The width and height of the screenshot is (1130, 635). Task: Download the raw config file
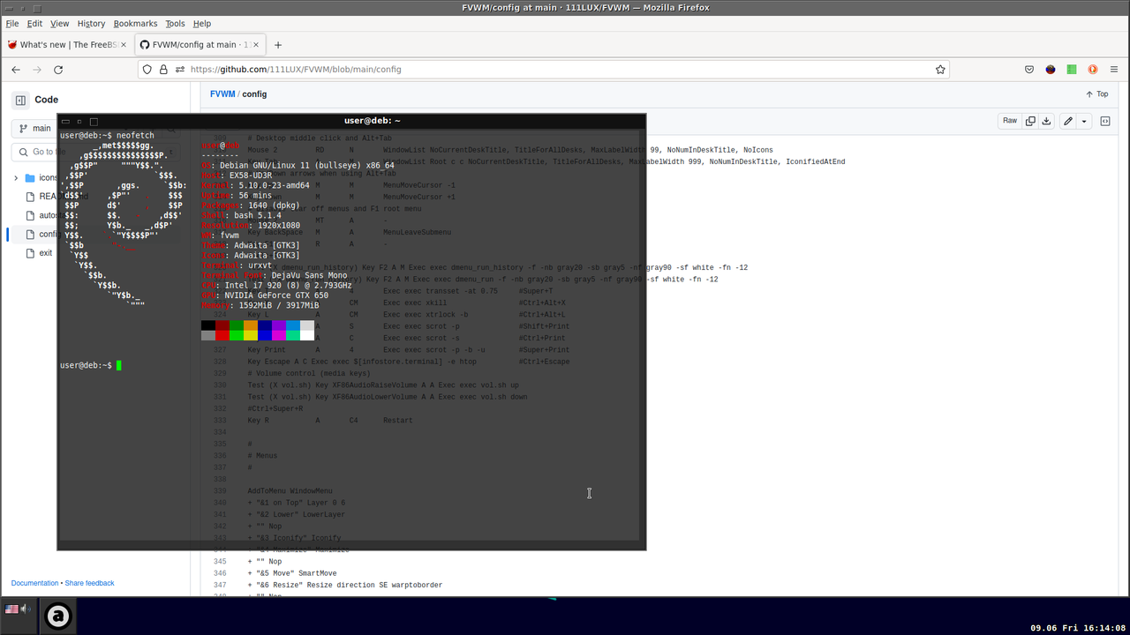[1046, 121]
